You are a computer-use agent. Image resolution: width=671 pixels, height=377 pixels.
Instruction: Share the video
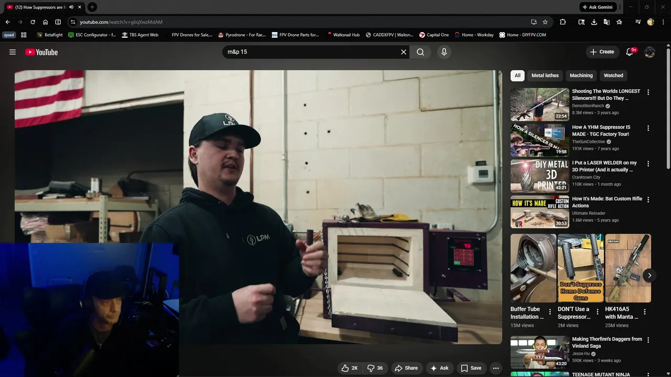(406, 368)
